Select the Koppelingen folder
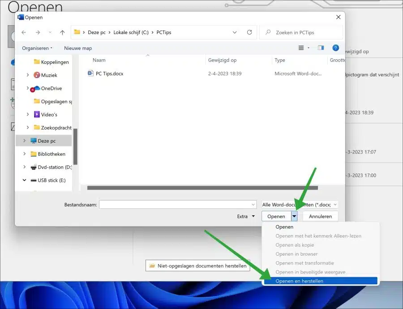The width and height of the screenshot is (403, 309). pos(51,62)
